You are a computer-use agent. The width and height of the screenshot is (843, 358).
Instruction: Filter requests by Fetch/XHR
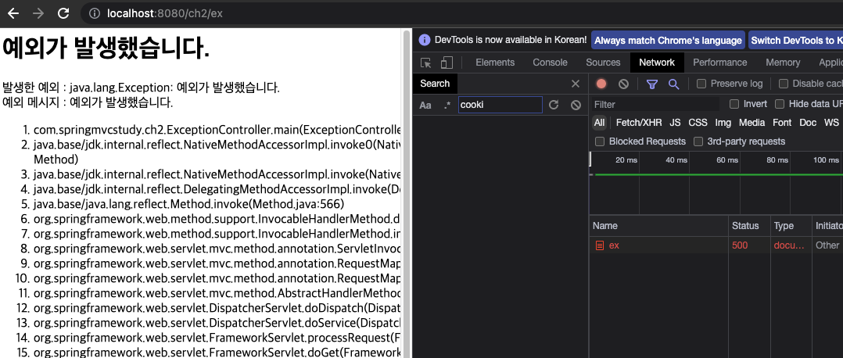pos(639,123)
